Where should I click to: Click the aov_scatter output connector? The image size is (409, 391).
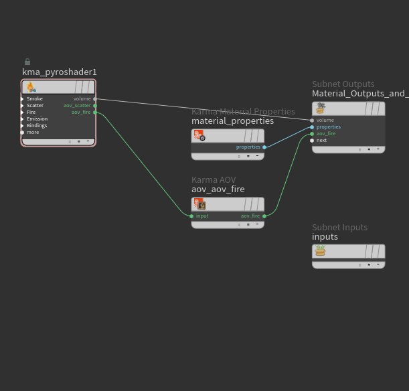(95, 106)
